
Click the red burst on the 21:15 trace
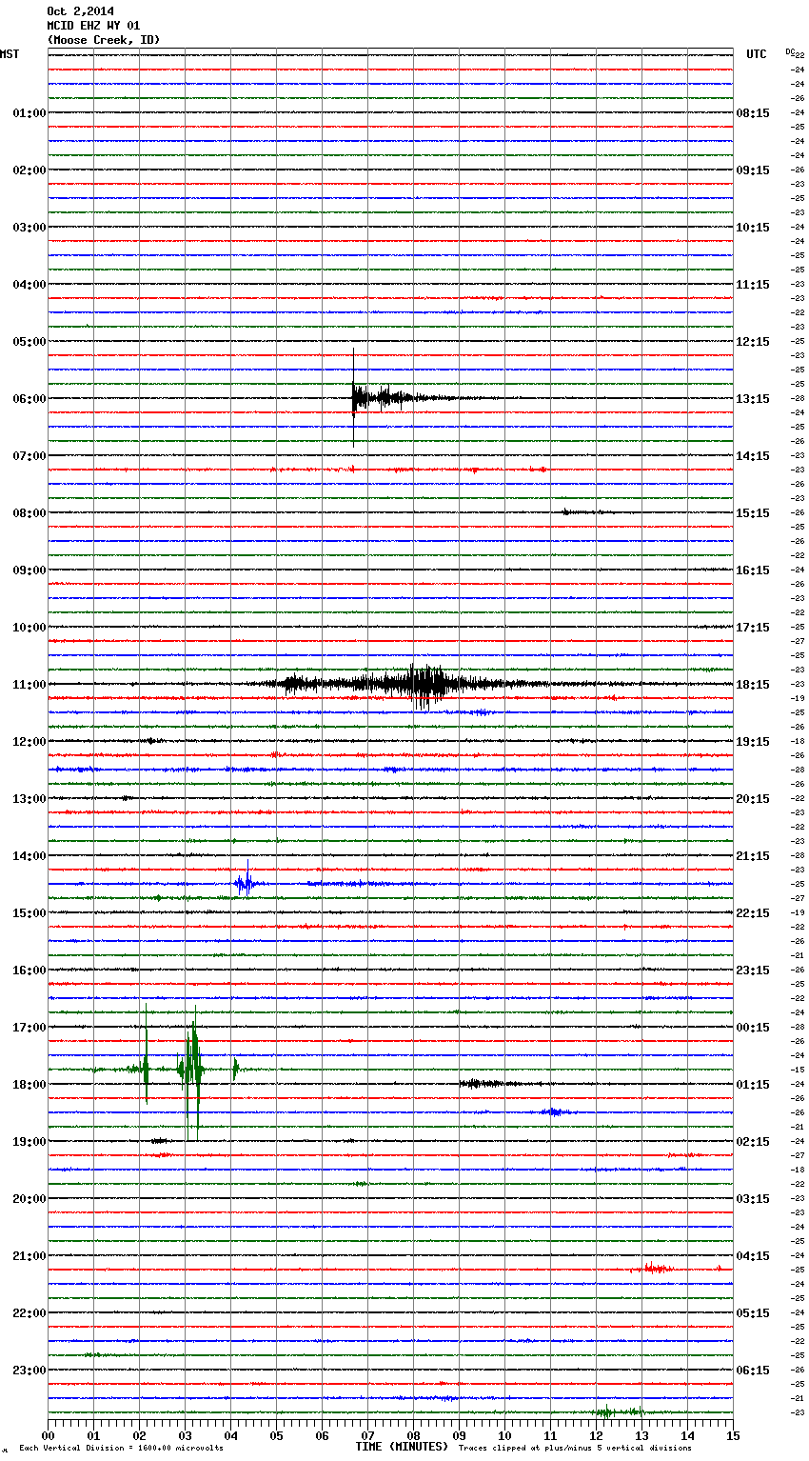(x=657, y=1268)
